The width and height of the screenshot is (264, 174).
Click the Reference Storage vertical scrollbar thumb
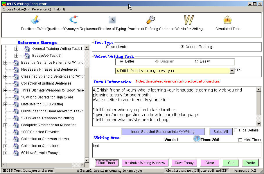pos(87,112)
